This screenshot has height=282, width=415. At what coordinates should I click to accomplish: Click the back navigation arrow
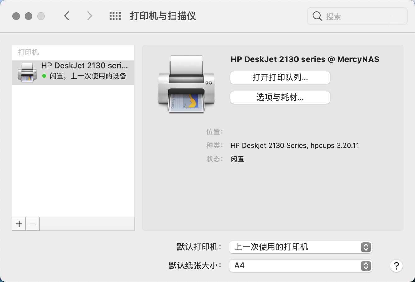tap(66, 16)
